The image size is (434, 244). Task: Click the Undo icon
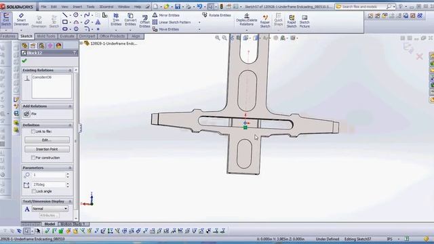(x=199, y=6)
